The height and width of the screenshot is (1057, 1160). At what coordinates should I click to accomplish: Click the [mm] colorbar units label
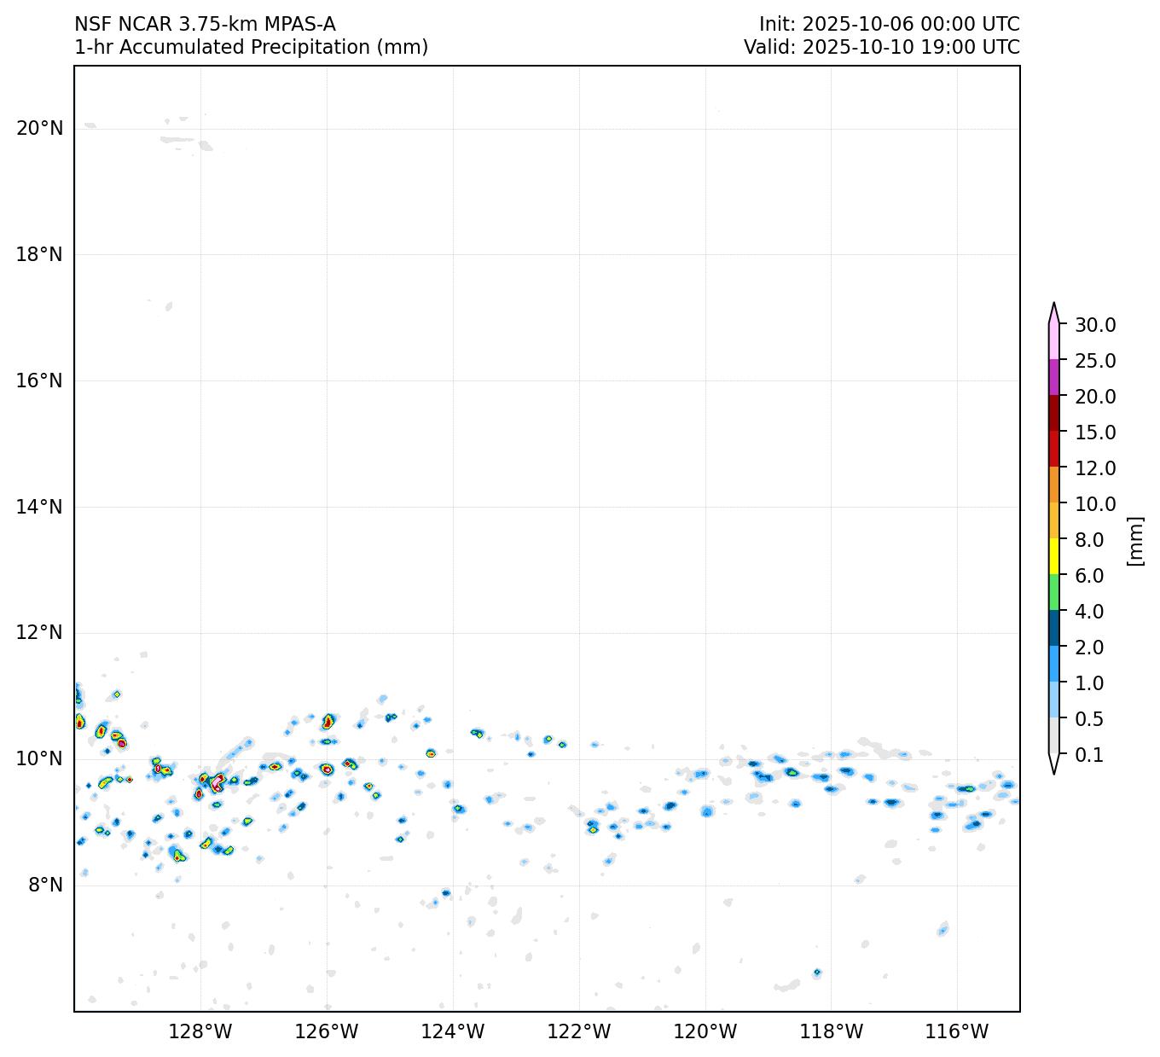pyautogui.click(x=1134, y=540)
